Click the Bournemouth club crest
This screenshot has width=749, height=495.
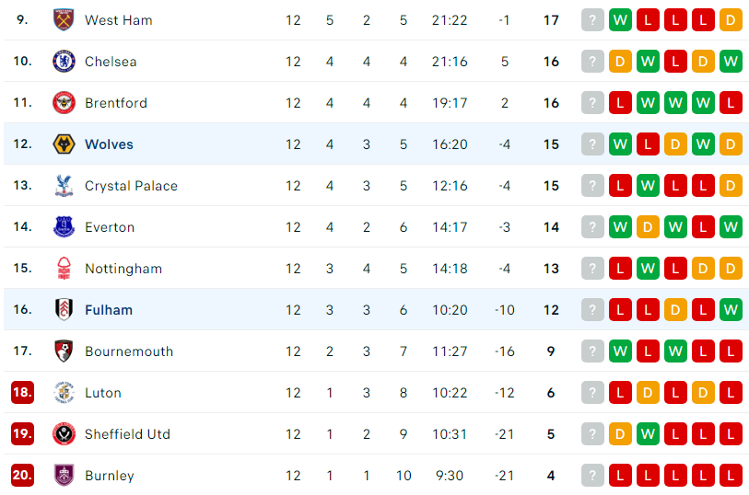tap(64, 351)
